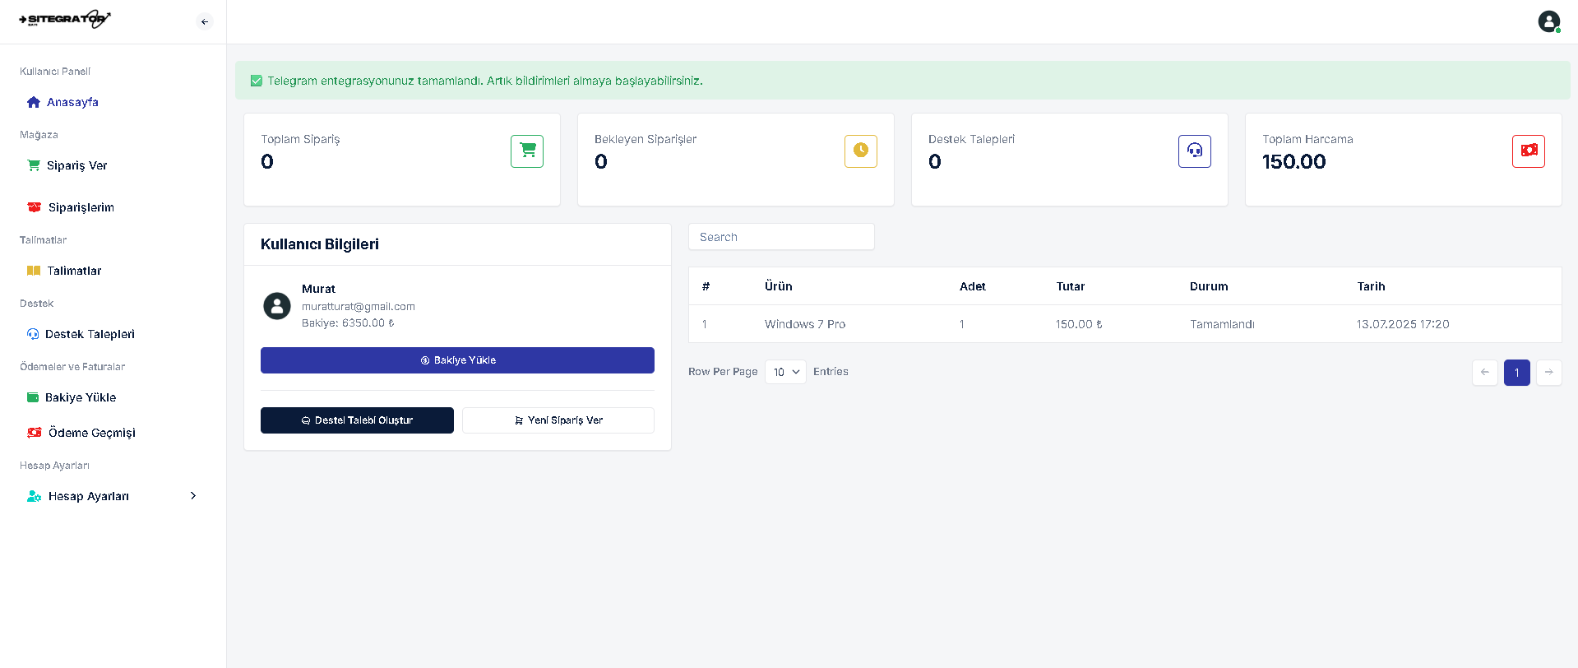The image size is (1578, 668).
Task: Select page 1 in pagination
Action: click(1517, 373)
